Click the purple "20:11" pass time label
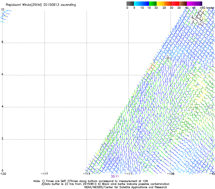215x189 pixels. 115,176
